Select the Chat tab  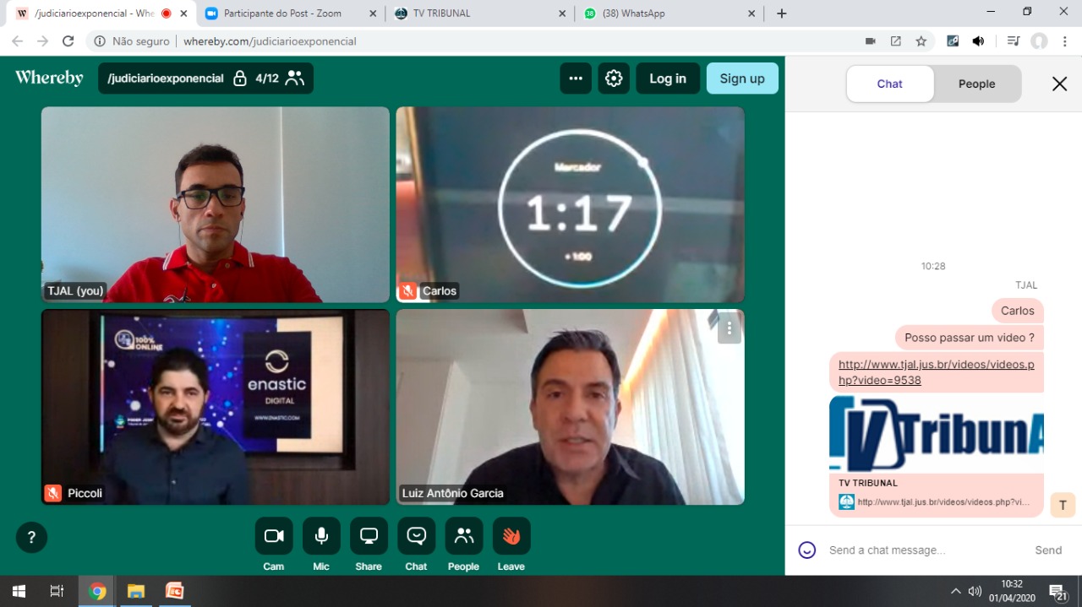[889, 84]
